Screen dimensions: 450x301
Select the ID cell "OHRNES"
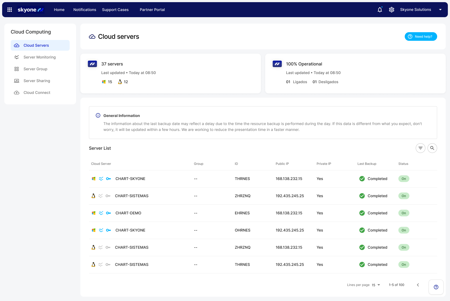[x=242, y=230]
